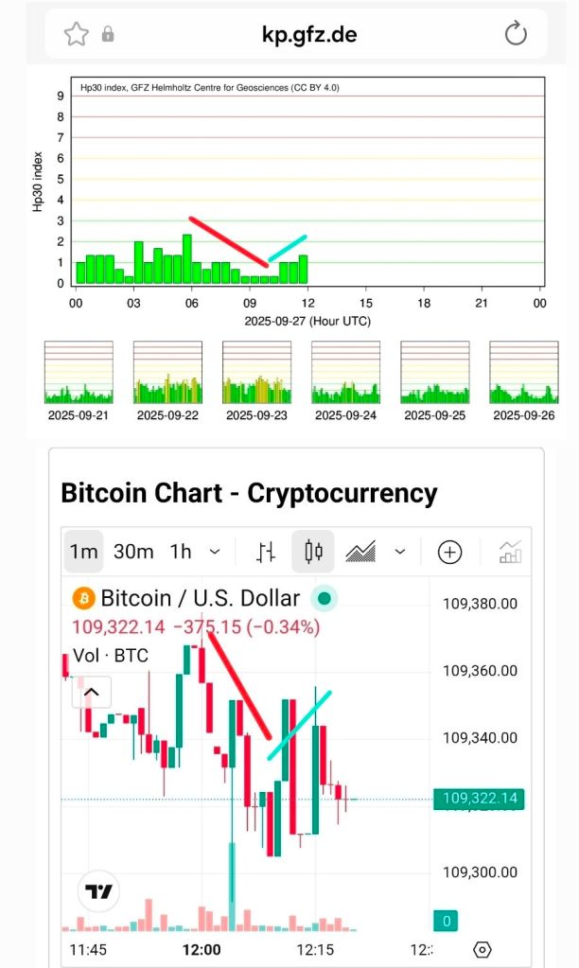Open the 2025-09-21 Hp30 thumbnail
Viewport: 579px width, 968px height.
(x=79, y=372)
